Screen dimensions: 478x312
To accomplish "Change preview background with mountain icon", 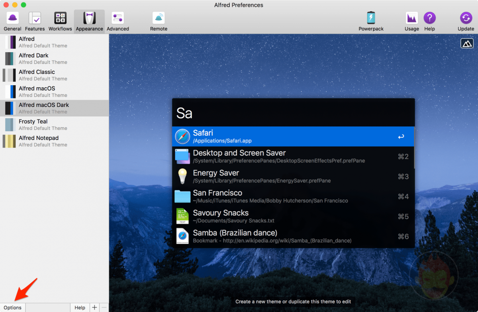I will pos(467,43).
